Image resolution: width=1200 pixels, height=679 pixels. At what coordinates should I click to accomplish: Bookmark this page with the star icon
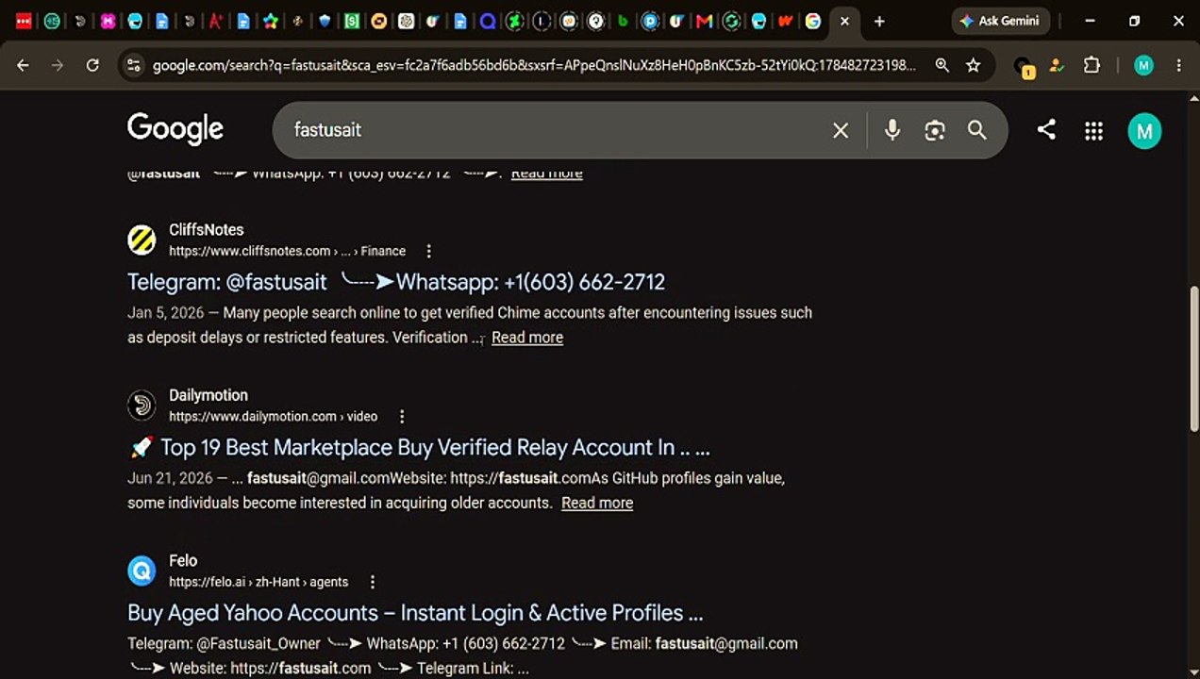(973, 65)
